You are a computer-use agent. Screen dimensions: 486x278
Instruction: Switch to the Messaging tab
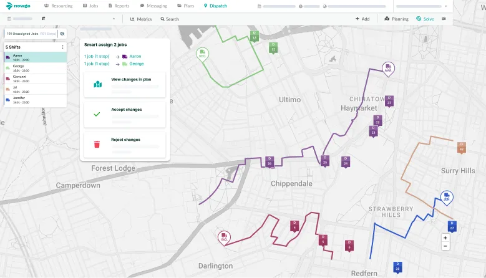(153, 6)
